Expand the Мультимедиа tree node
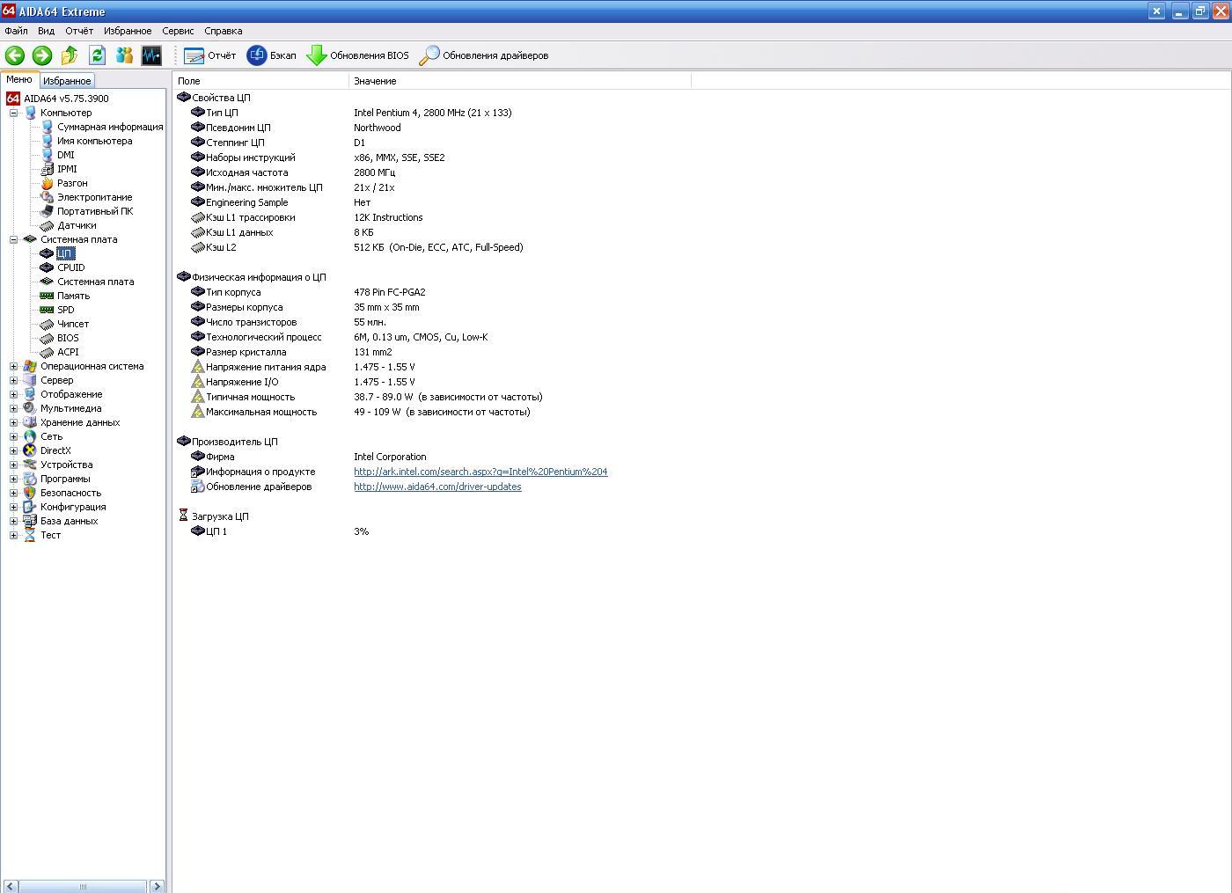The width and height of the screenshot is (1232, 893). [13, 408]
